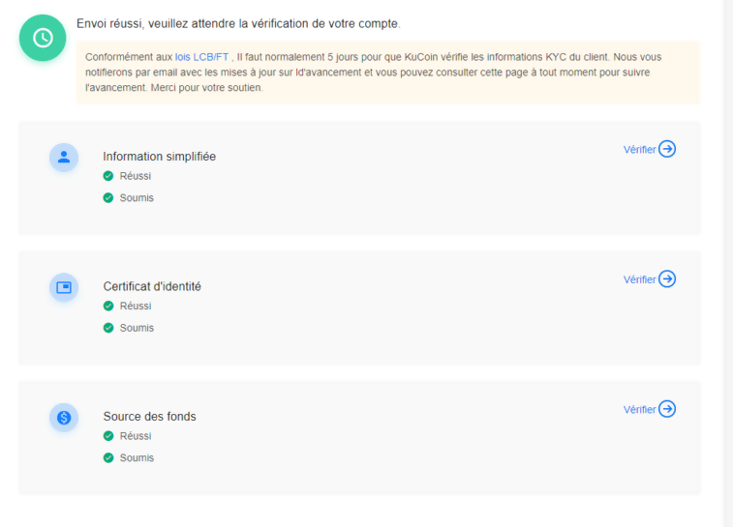Click Réussi checkmark under Information simplifiée
The width and height of the screenshot is (733, 527).
pos(108,176)
